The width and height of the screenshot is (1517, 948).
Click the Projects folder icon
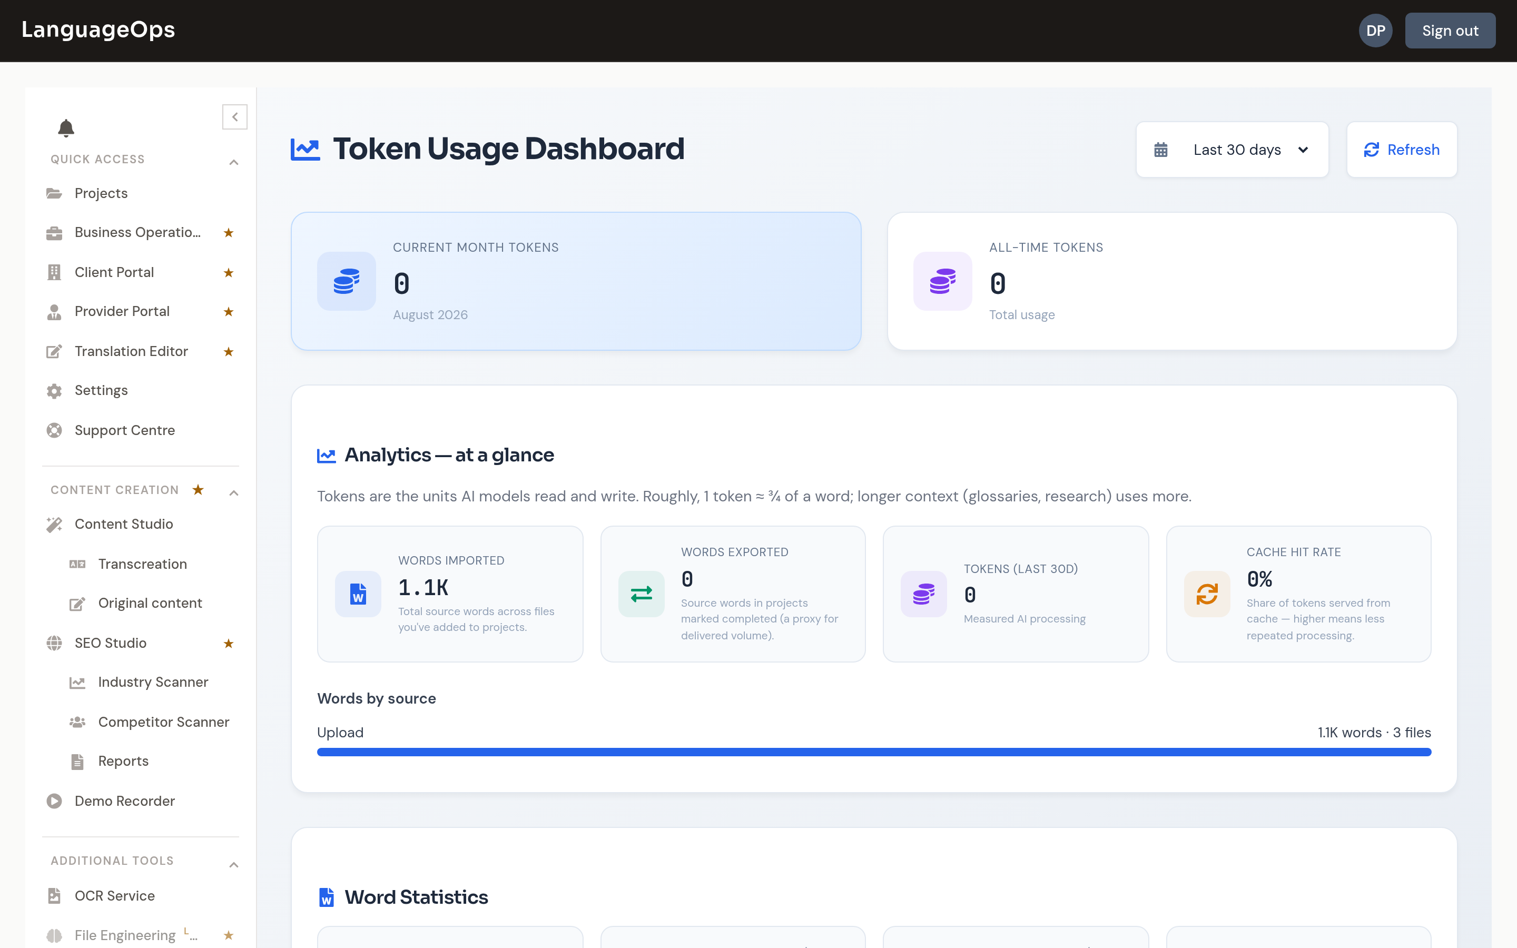[x=54, y=193]
